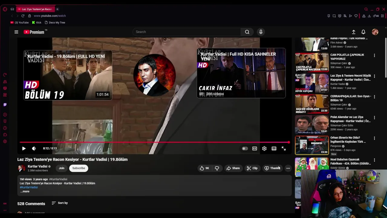
Task: Join the Kurtlar Vadisi channel
Action: click(x=61, y=168)
